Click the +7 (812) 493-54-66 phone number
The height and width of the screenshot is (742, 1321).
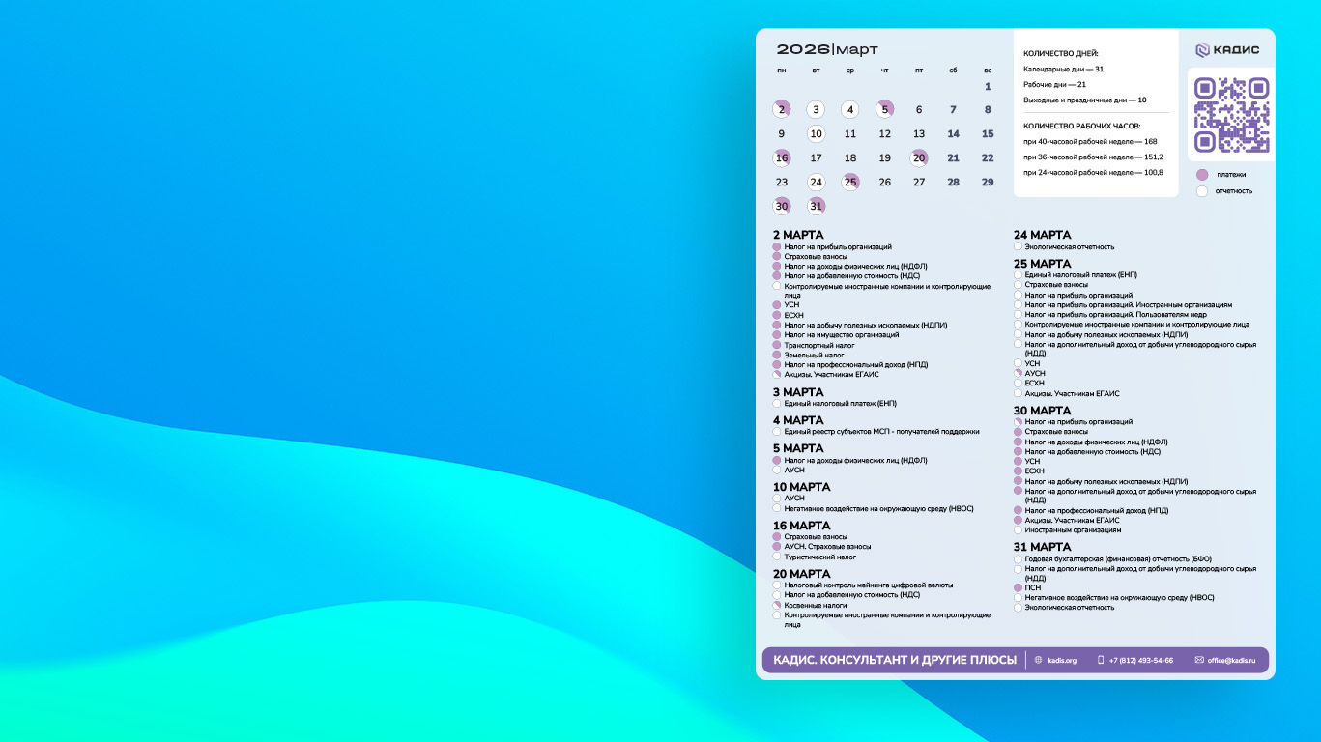click(x=1141, y=661)
